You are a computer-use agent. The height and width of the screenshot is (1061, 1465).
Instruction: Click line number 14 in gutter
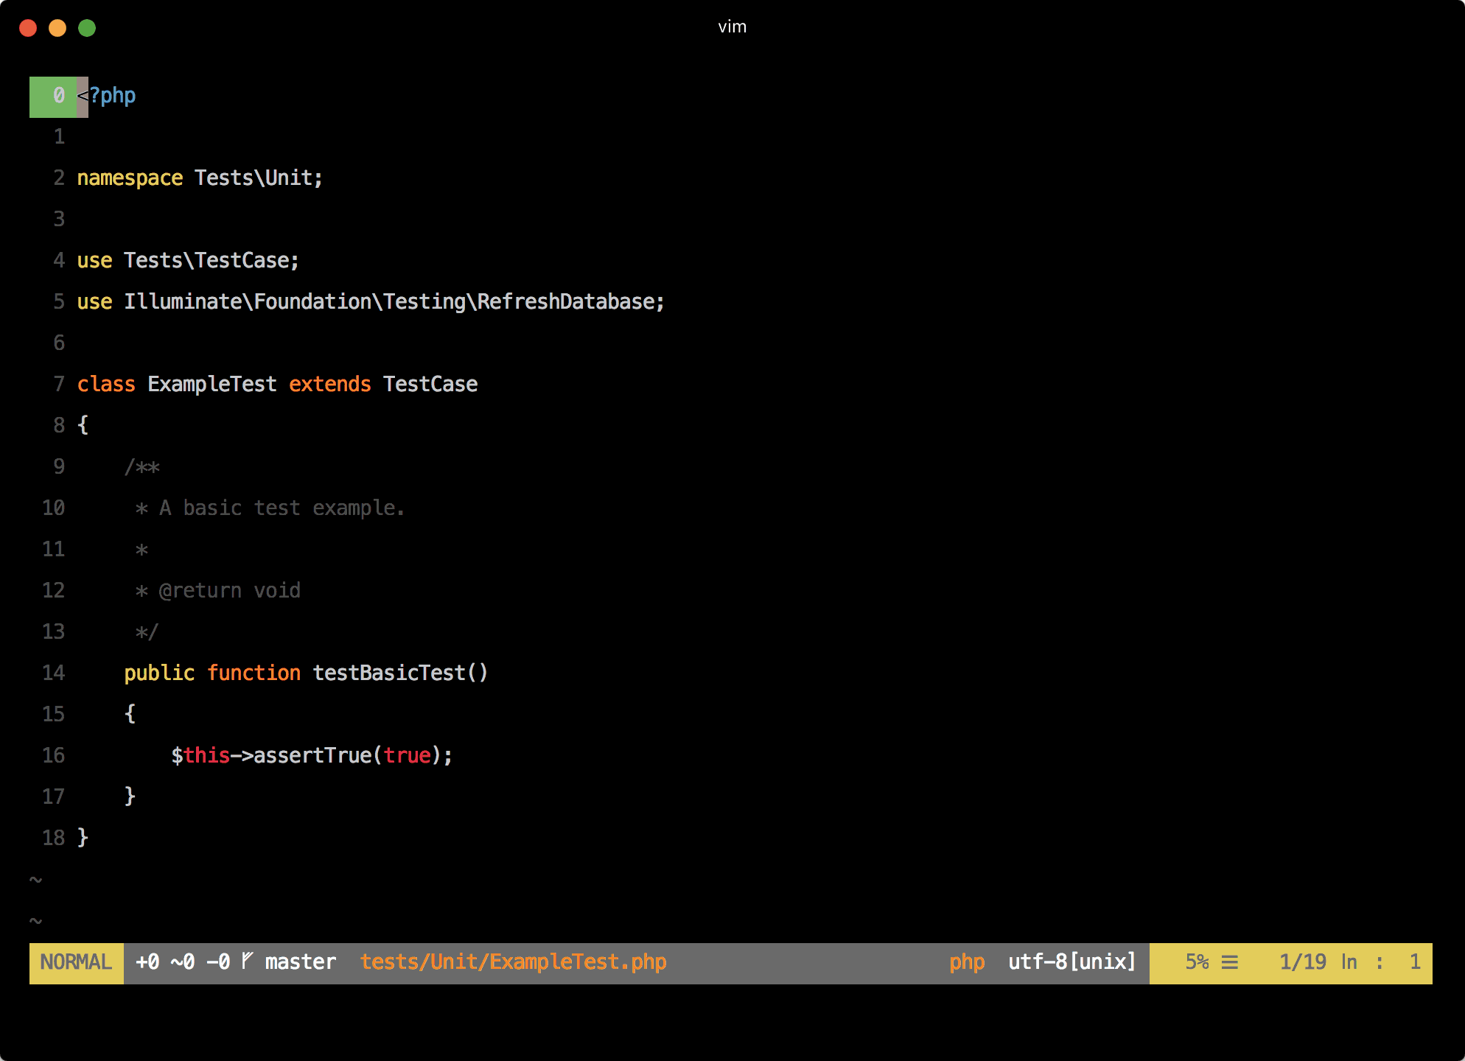click(53, 673)
